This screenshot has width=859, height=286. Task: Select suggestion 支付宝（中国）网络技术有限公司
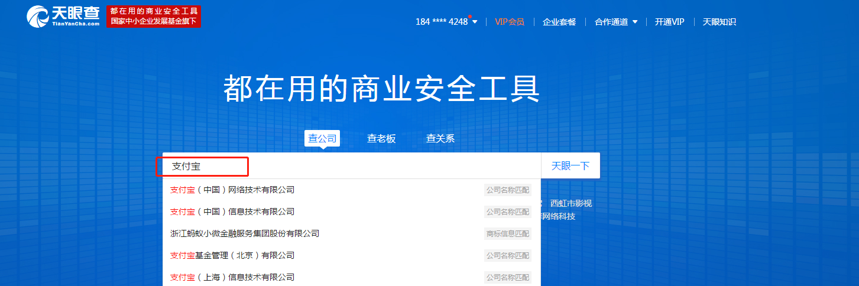[x=351, y=190]
